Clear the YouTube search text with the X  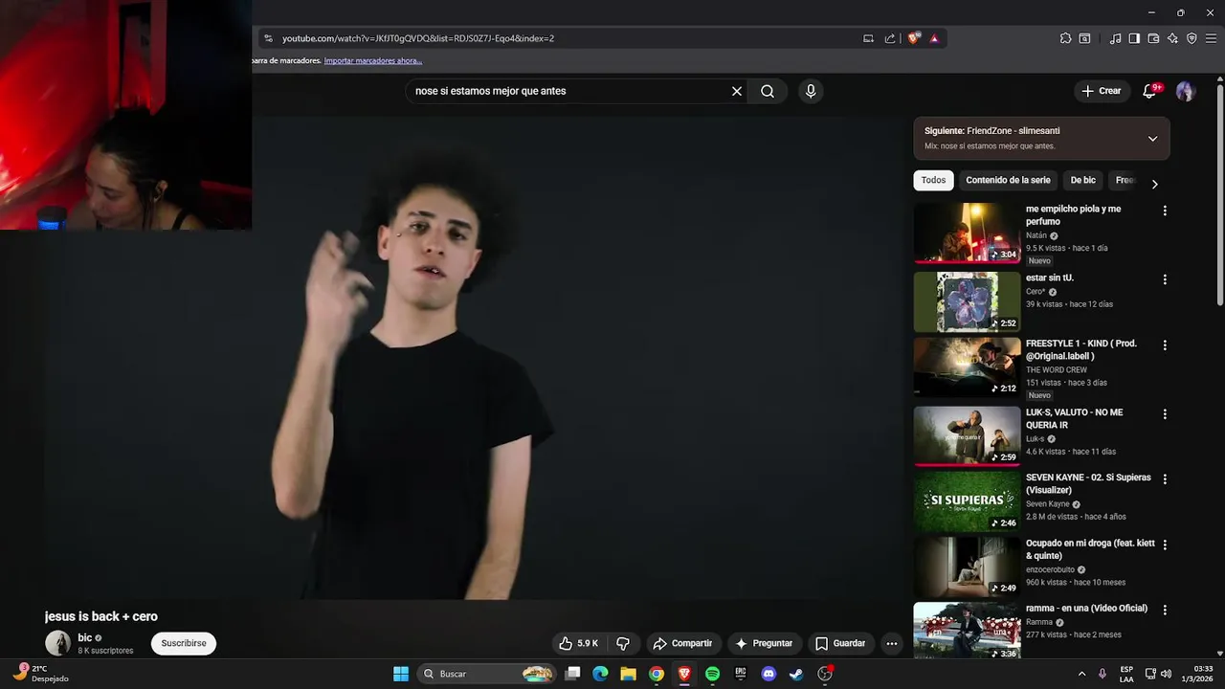tap(737, 91)
